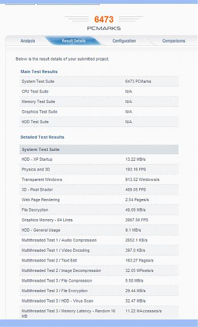Select the Graphics Test Suite row
This screenshot has height=327, width=198.
coord(99,112)
